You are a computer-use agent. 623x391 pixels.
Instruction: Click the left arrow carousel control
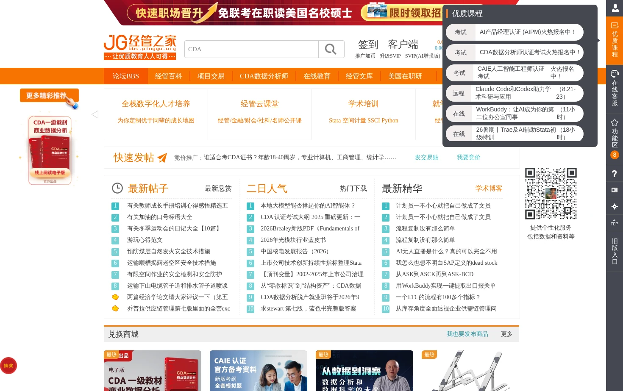point(95,114)
